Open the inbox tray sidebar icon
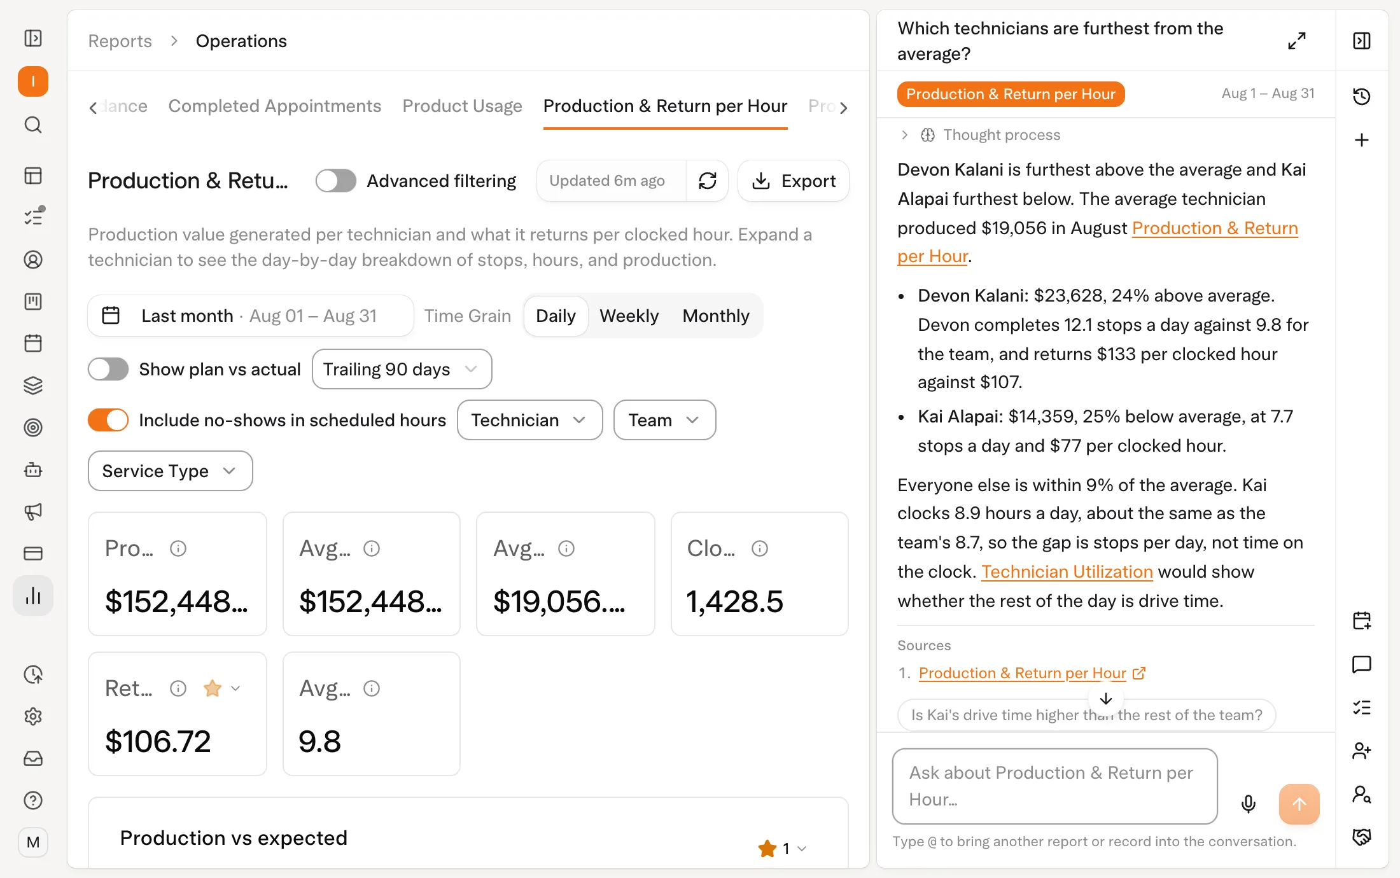The width and height of the screenshot is (1400, 878). click(x=33, y=758)
